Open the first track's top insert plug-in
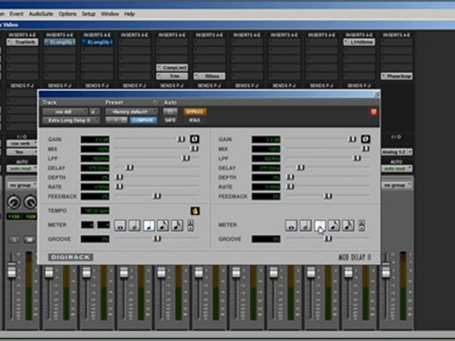 pyautogui.click(x=22, y=42)
